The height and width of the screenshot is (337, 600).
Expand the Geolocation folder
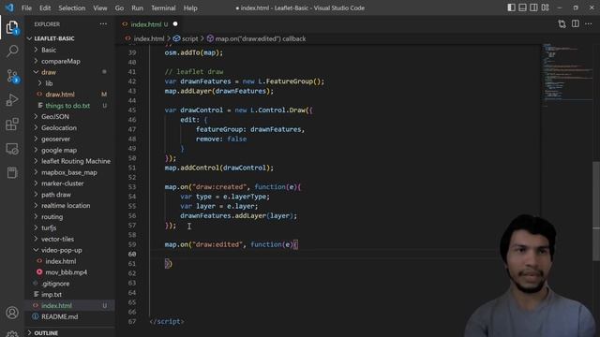(59, 127)
